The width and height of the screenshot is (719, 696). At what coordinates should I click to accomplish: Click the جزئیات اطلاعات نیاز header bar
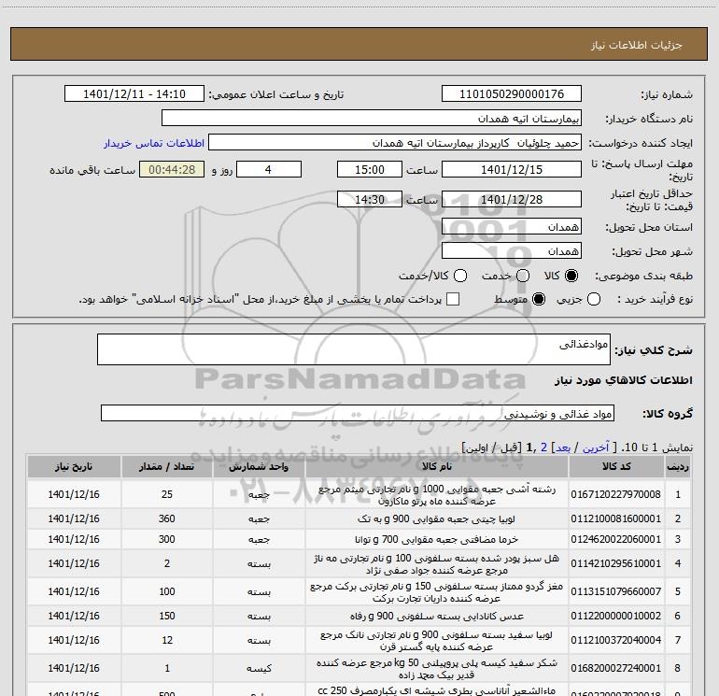tap(359, 44)
